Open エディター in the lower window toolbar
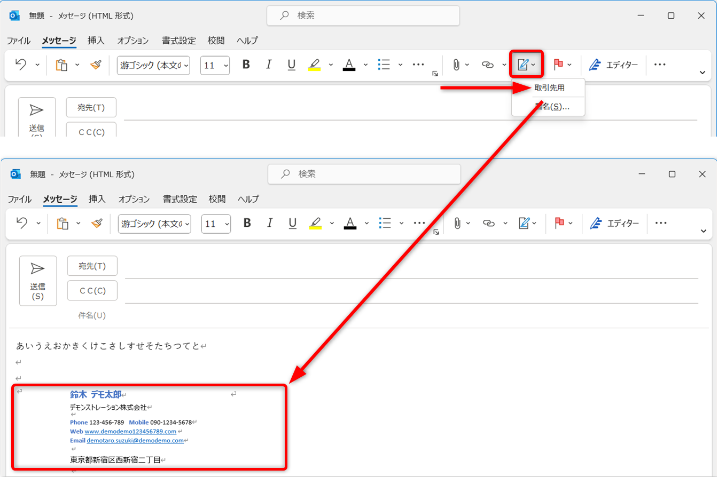Viewport: 718px width, 477px height. [x=614, y=224]
